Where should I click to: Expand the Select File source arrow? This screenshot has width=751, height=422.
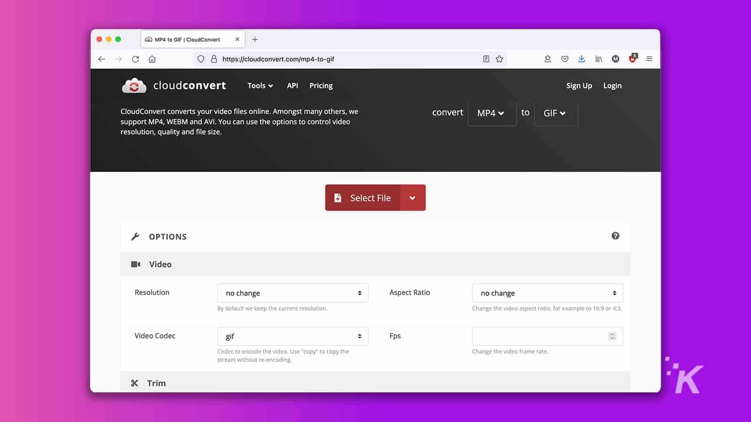pos(413,198)
